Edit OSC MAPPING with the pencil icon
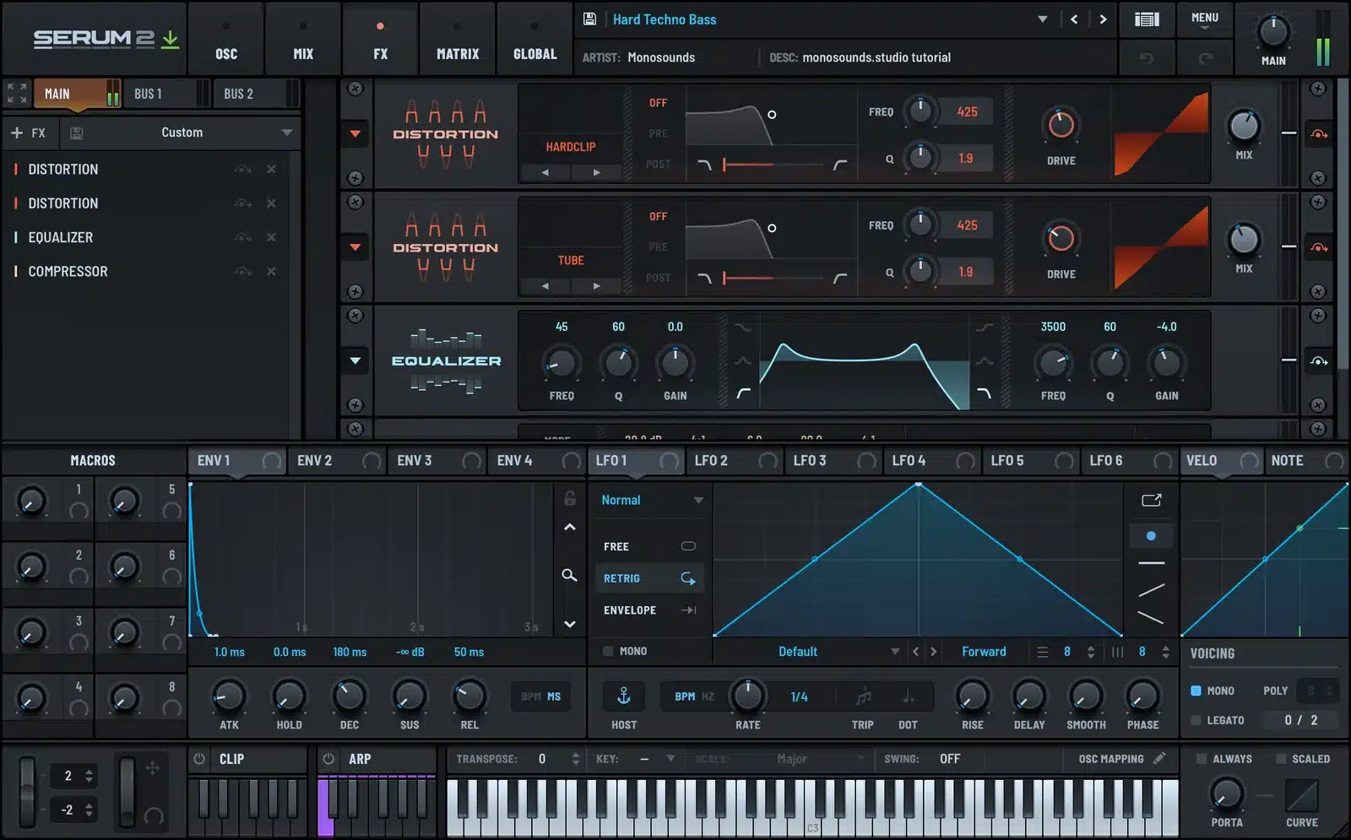 click(x=1159, y=758)
